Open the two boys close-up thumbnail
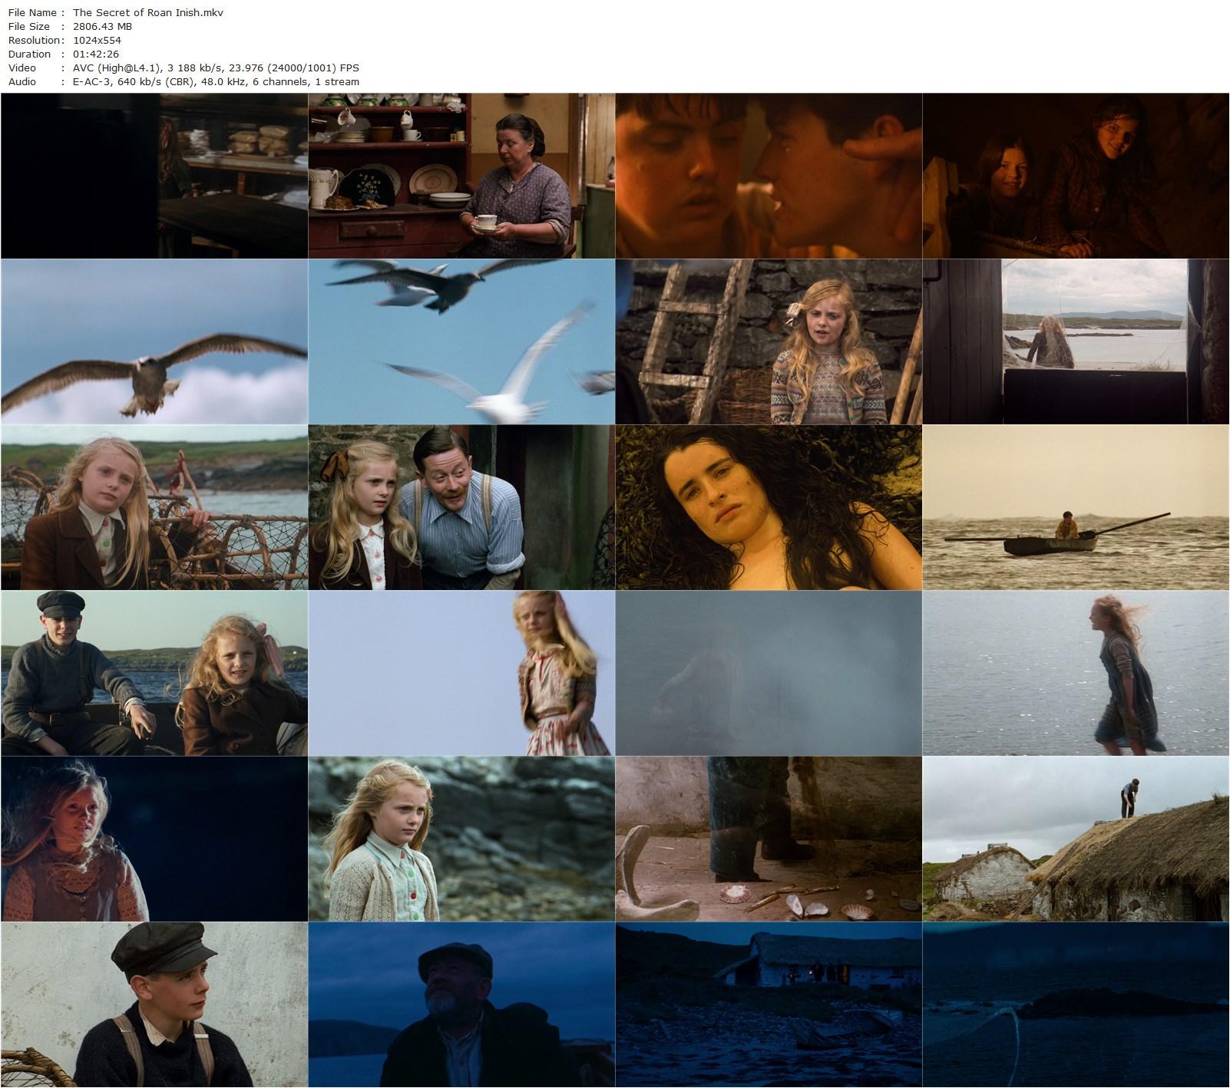1230x1088 pixels. click(769, 176)
